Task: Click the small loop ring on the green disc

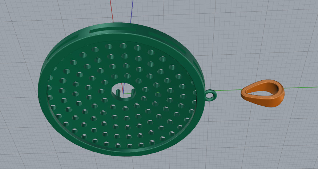Action: (x=211, y=95)
